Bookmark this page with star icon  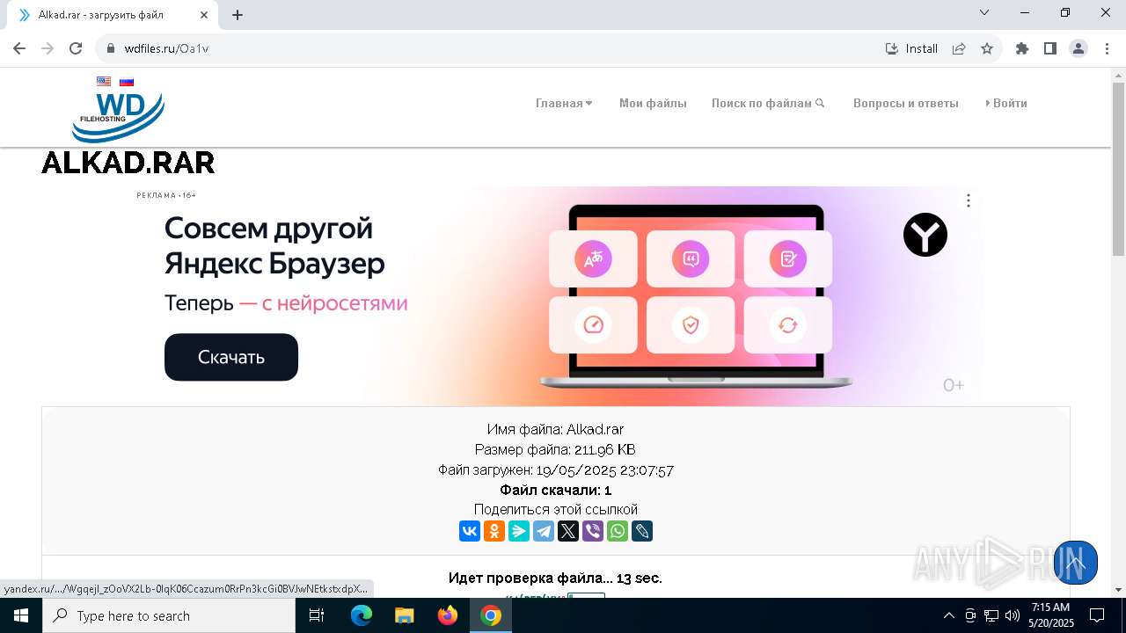pos(987,48)
